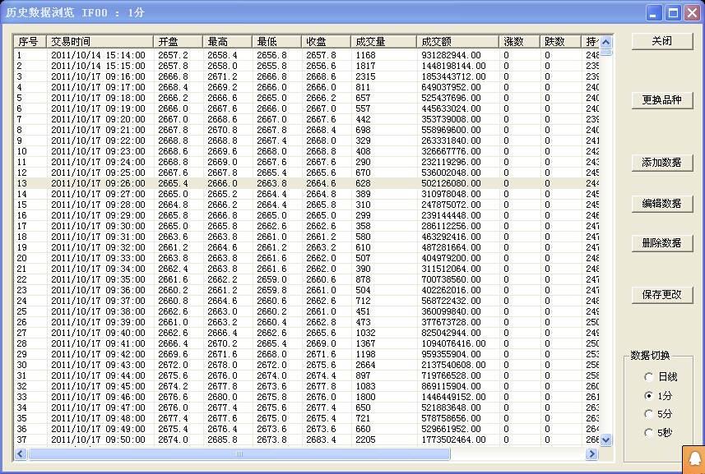Viewport: 705px width, 474px height.
Task: Click the 序号 column header
Action: pyautogui.click(x=30, y=42)
